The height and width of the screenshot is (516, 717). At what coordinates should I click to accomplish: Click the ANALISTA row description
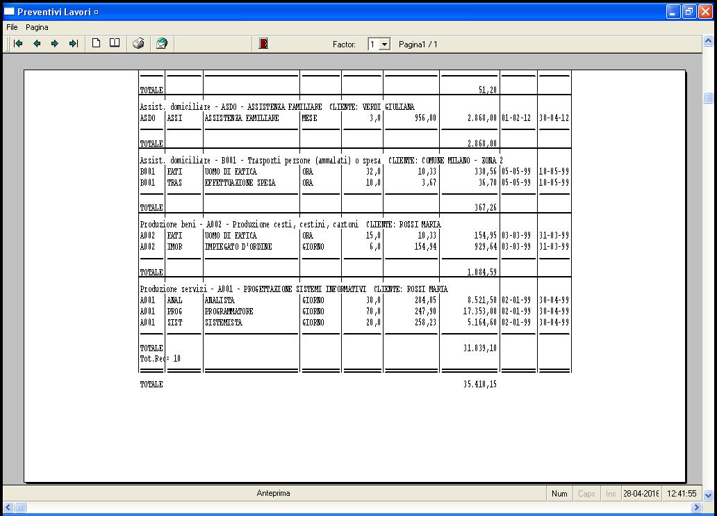pos(220,300)
